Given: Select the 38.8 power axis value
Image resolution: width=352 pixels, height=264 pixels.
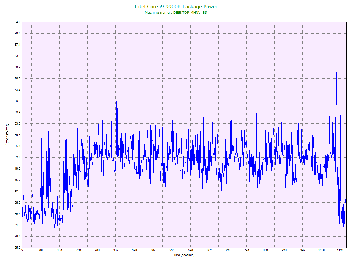Looking at the screenshot, I should click(17, 203).
